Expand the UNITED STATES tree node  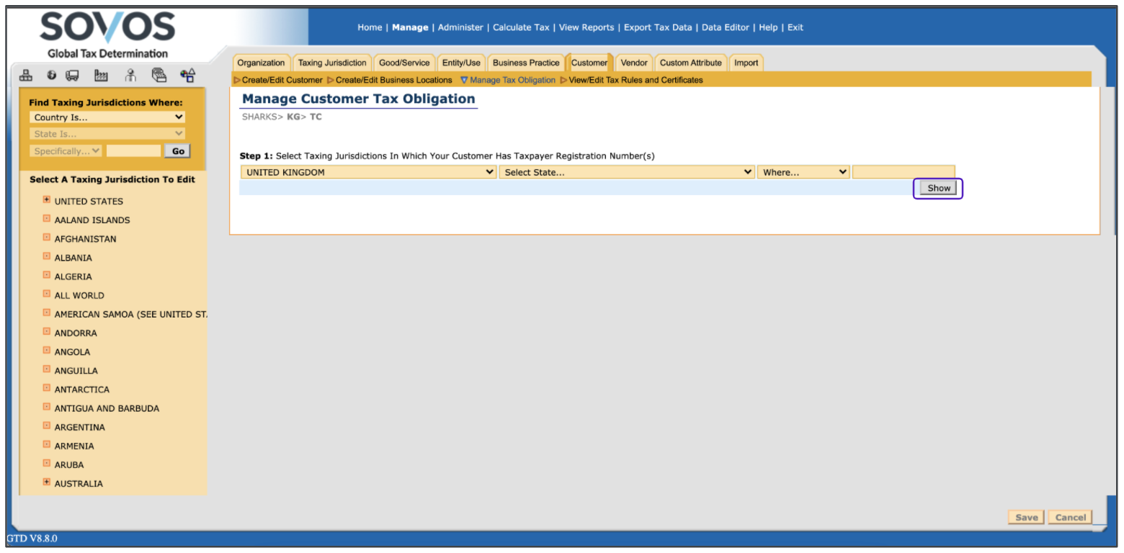pos(47,200)
